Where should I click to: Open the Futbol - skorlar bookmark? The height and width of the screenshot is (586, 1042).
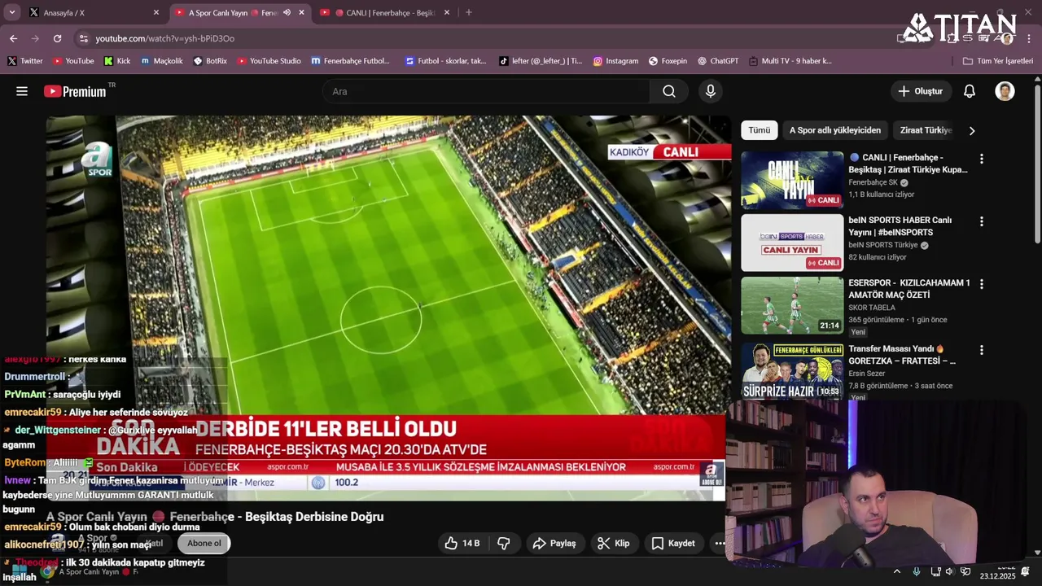(446, 61)
